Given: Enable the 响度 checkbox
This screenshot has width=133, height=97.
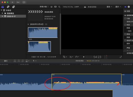Looking at the screenshot, I should pos(125,25).
